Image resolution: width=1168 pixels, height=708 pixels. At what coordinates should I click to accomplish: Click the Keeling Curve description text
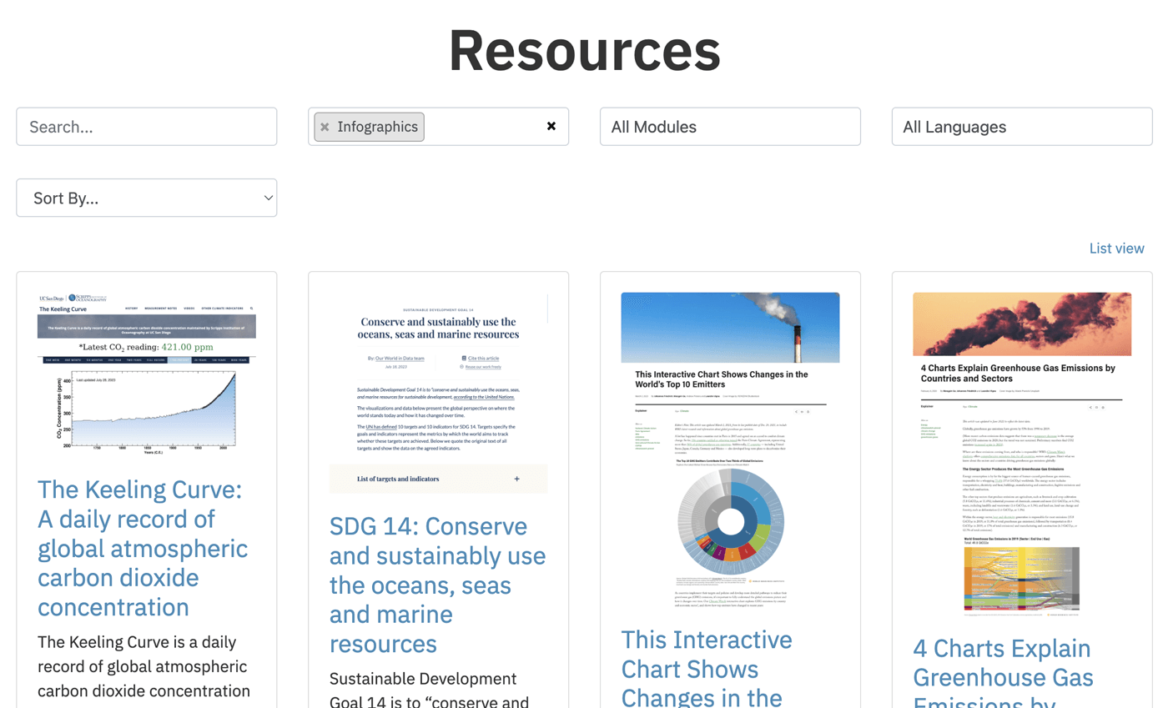[x=143, y=667]
